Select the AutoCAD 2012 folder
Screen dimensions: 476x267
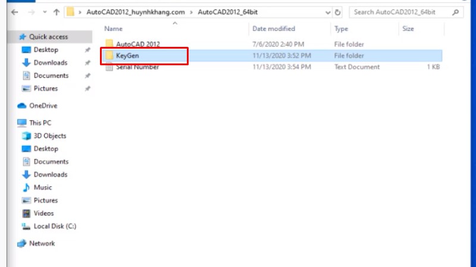(137, 44)
